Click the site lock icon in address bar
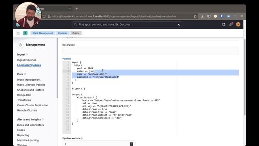Screen dimensions: 259x146 [x=49, y=16]
